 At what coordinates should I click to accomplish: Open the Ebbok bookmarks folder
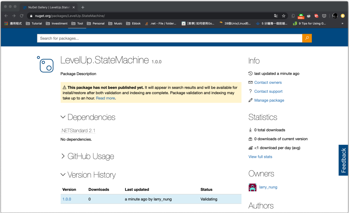click(x=133, y=24)
